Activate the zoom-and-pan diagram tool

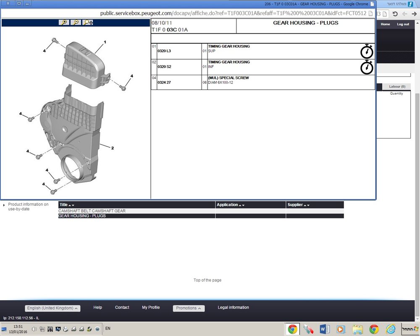tap(88, 23)
